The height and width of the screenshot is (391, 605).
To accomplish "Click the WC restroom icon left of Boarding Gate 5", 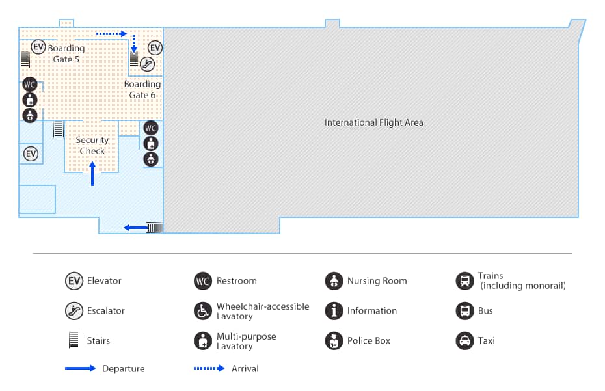I will point(30,84).
